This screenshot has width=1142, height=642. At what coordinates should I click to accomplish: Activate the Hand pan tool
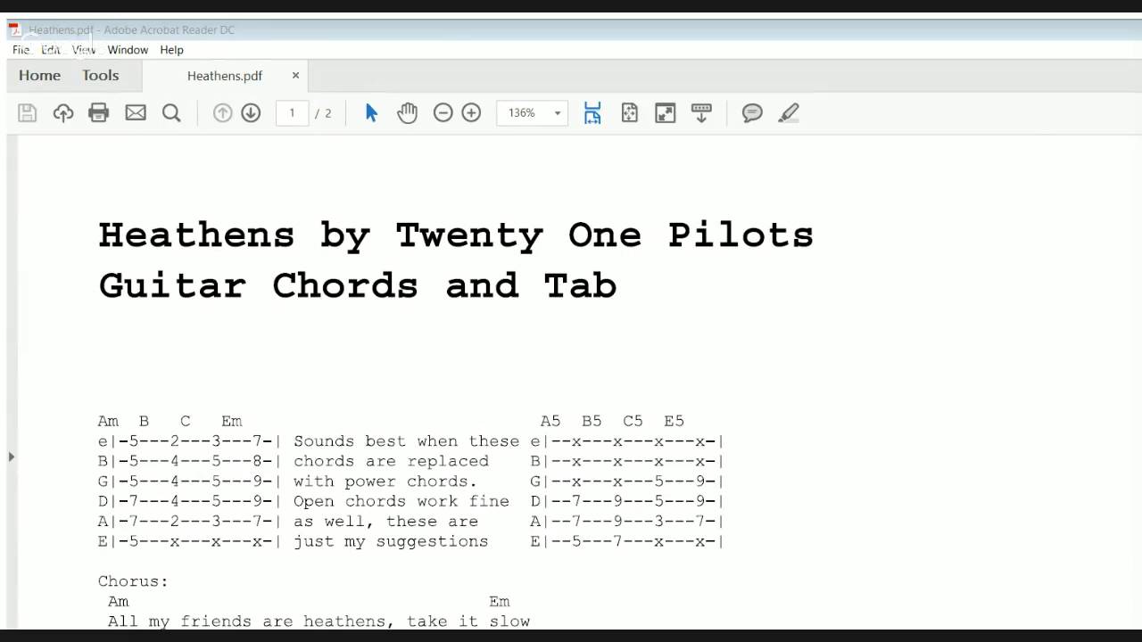[x=408, y=113]
